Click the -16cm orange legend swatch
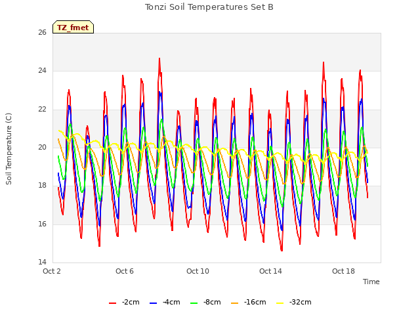 tap(235, 303)
